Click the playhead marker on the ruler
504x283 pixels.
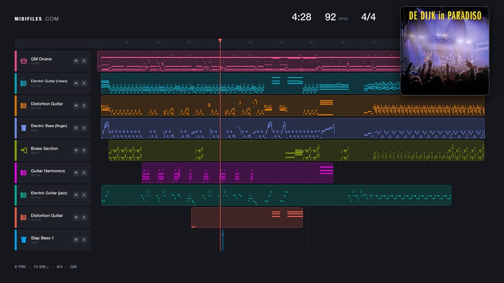click(220, 40)
